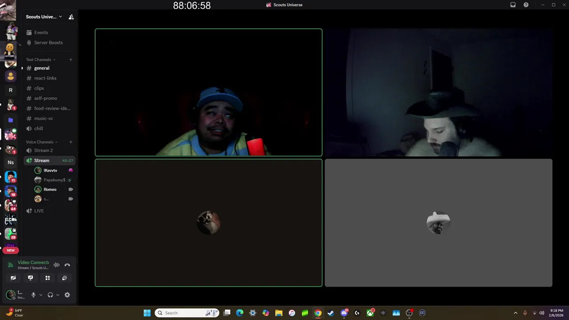The image size is (569, 320).
Task: Open Scouts Universe server dropdown menu
Action: point(44,17)
